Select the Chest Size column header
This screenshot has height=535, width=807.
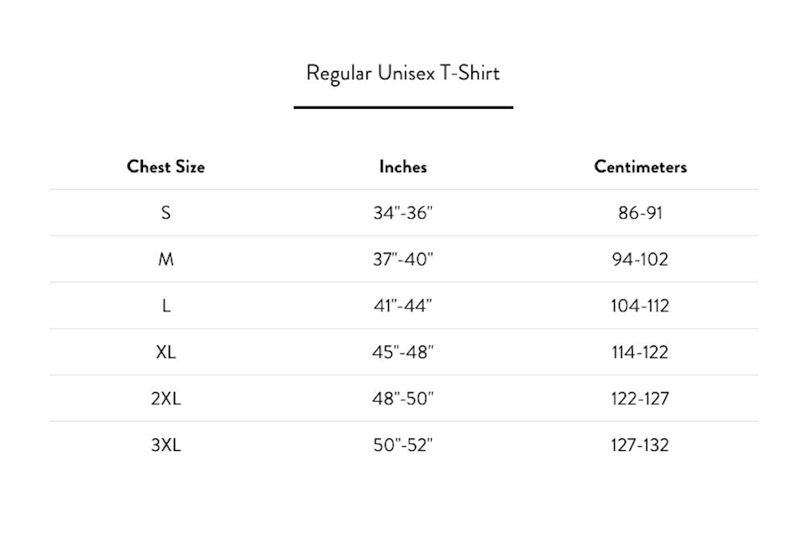(x=165, y=167)
